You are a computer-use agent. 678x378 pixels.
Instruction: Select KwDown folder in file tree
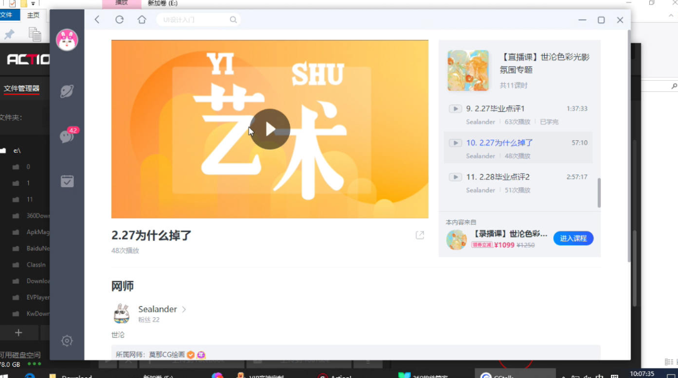(38, 314)
